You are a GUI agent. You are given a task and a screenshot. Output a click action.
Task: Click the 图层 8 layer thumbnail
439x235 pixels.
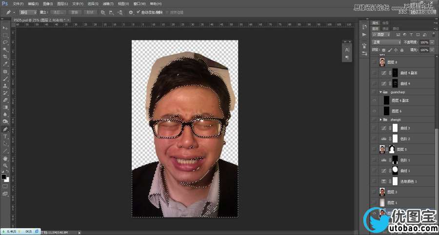pos(382,62)
